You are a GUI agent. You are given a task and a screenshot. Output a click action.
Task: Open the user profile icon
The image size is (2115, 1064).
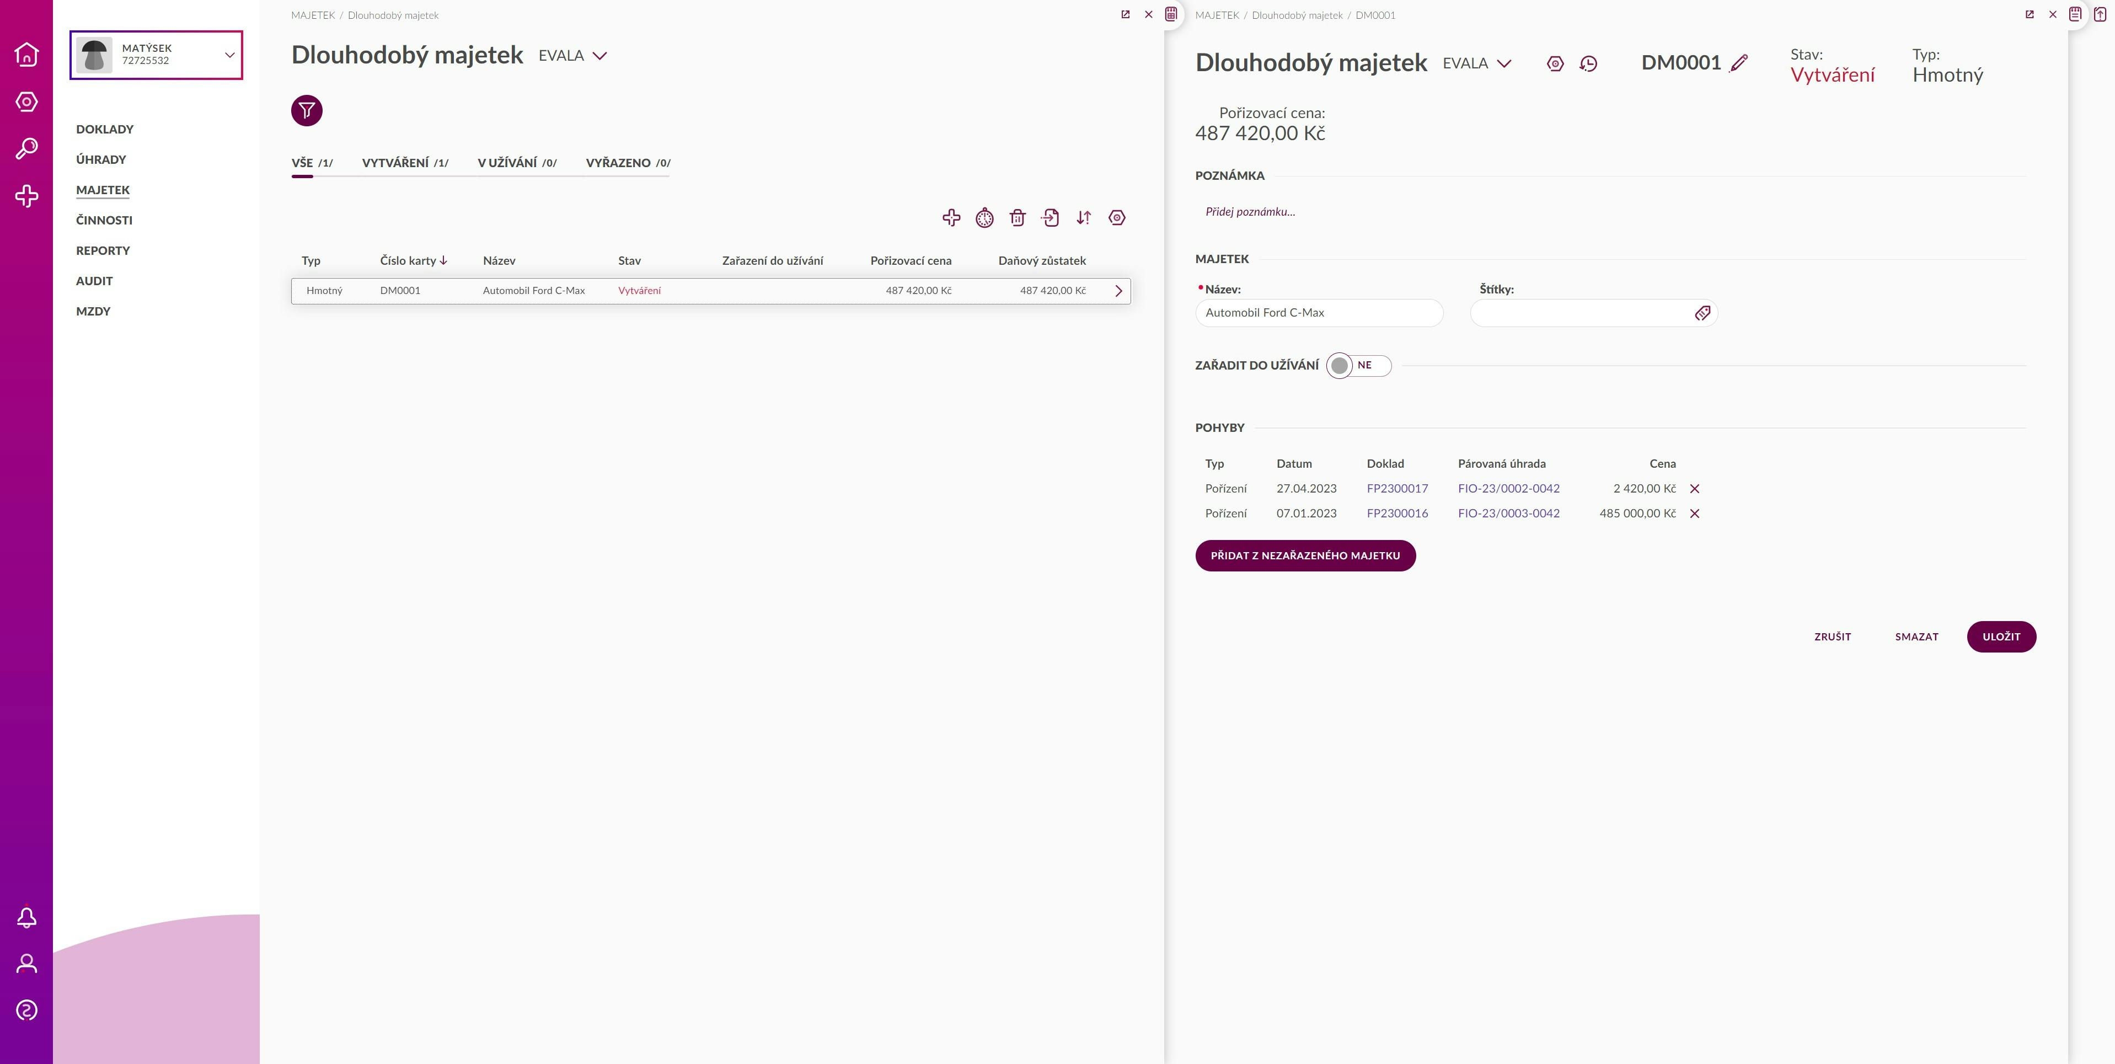pos(26,963)
